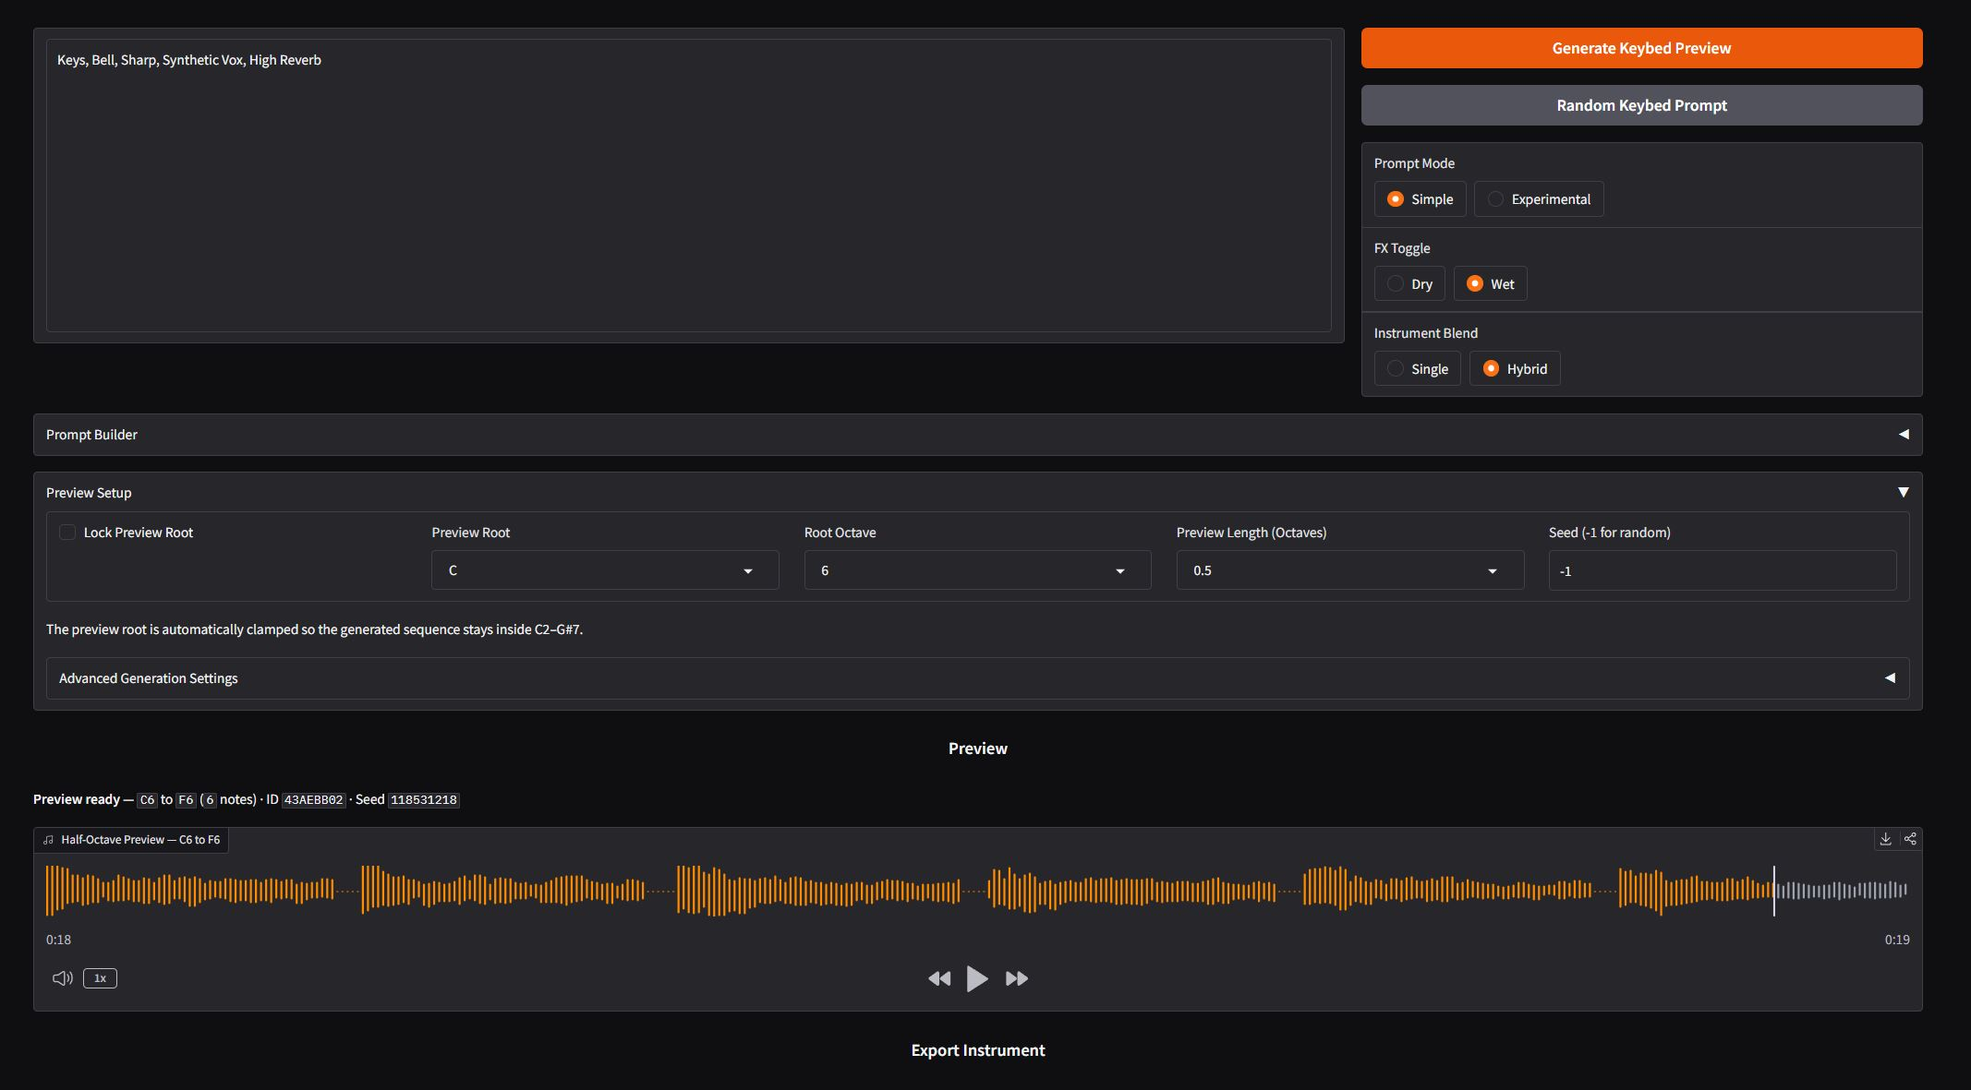The width and height of the screenshot is (1971, 1090).
Task: Click Generate Keybed Preview button
Action: coord(1641,48)
